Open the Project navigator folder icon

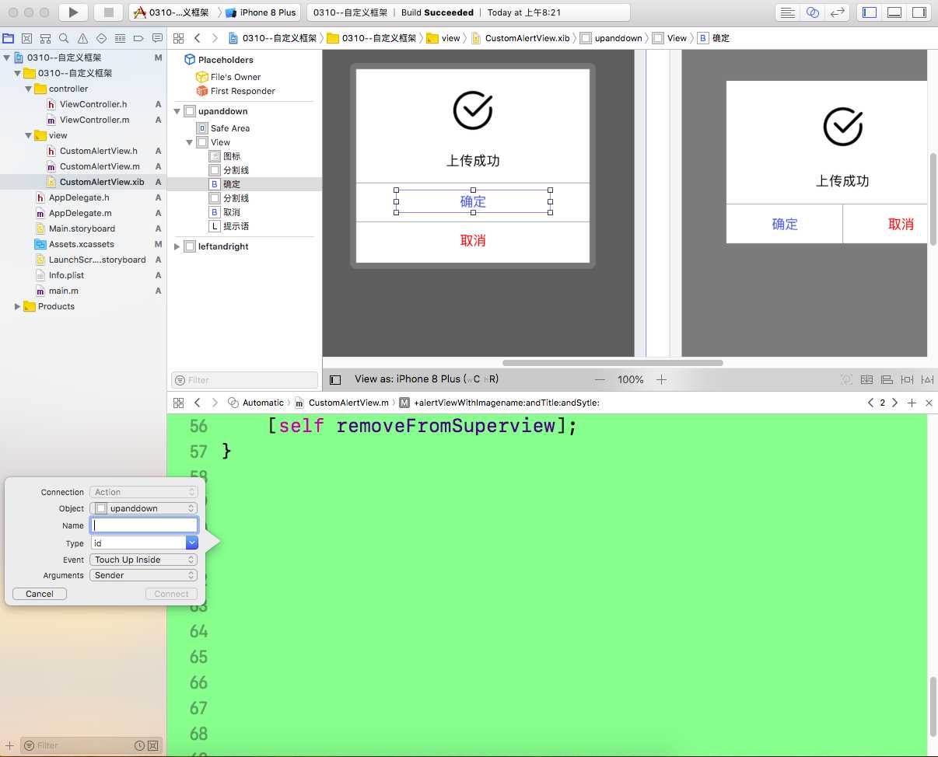(9, 38)
